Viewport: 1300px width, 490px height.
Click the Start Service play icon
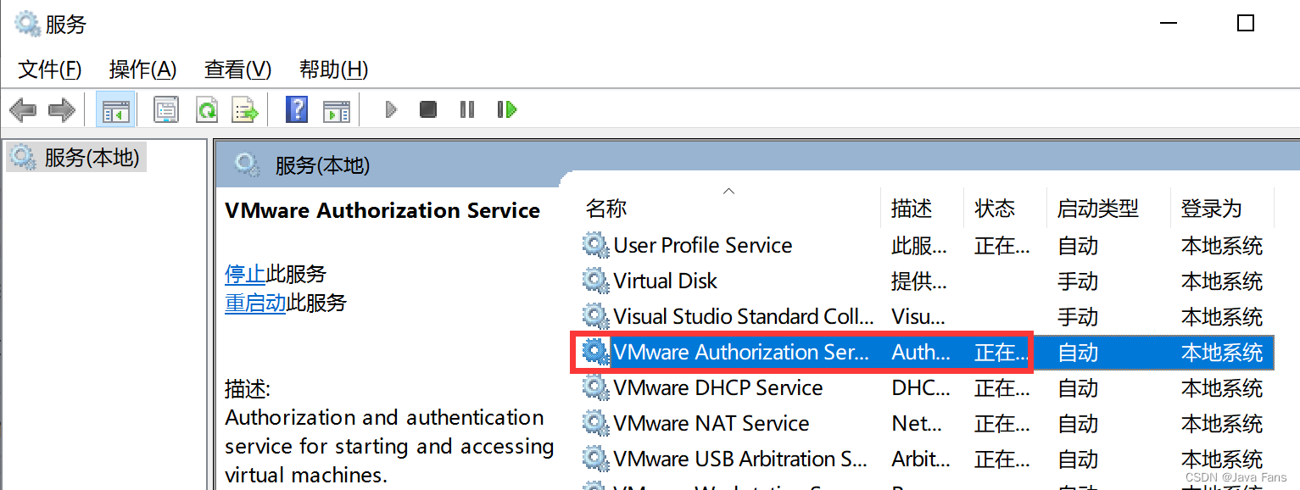(391, 109)
